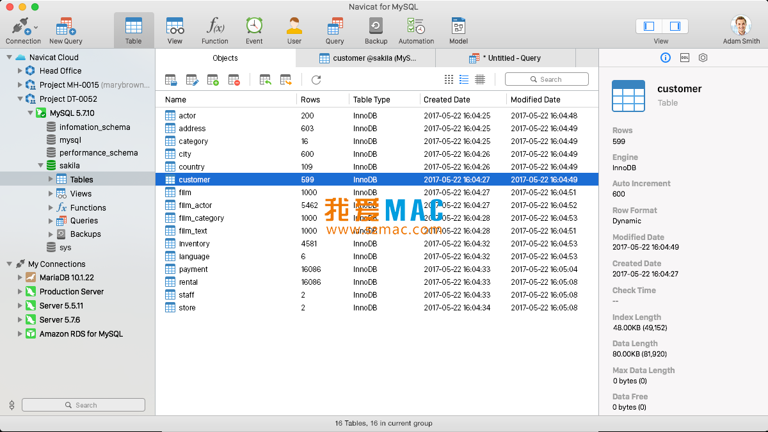768x432 pixels.
Task: Sort by the Modified Date column header
Action: 552,100
